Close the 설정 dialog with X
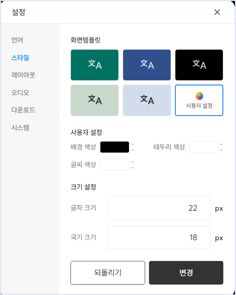This screenshot has width=236, height=295. 217,12
